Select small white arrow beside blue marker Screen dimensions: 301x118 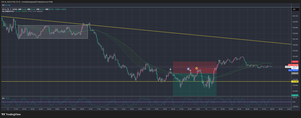pos(190,70)
